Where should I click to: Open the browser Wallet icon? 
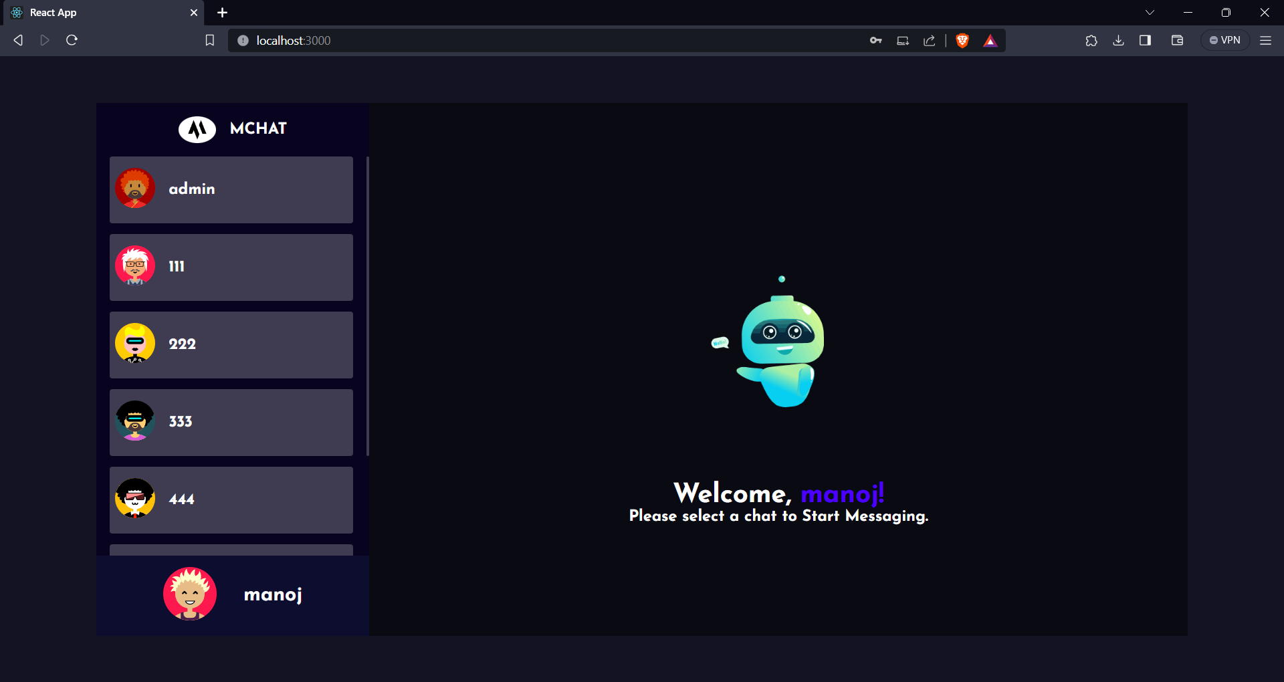pyautogui.click(x=1177, y=40)
